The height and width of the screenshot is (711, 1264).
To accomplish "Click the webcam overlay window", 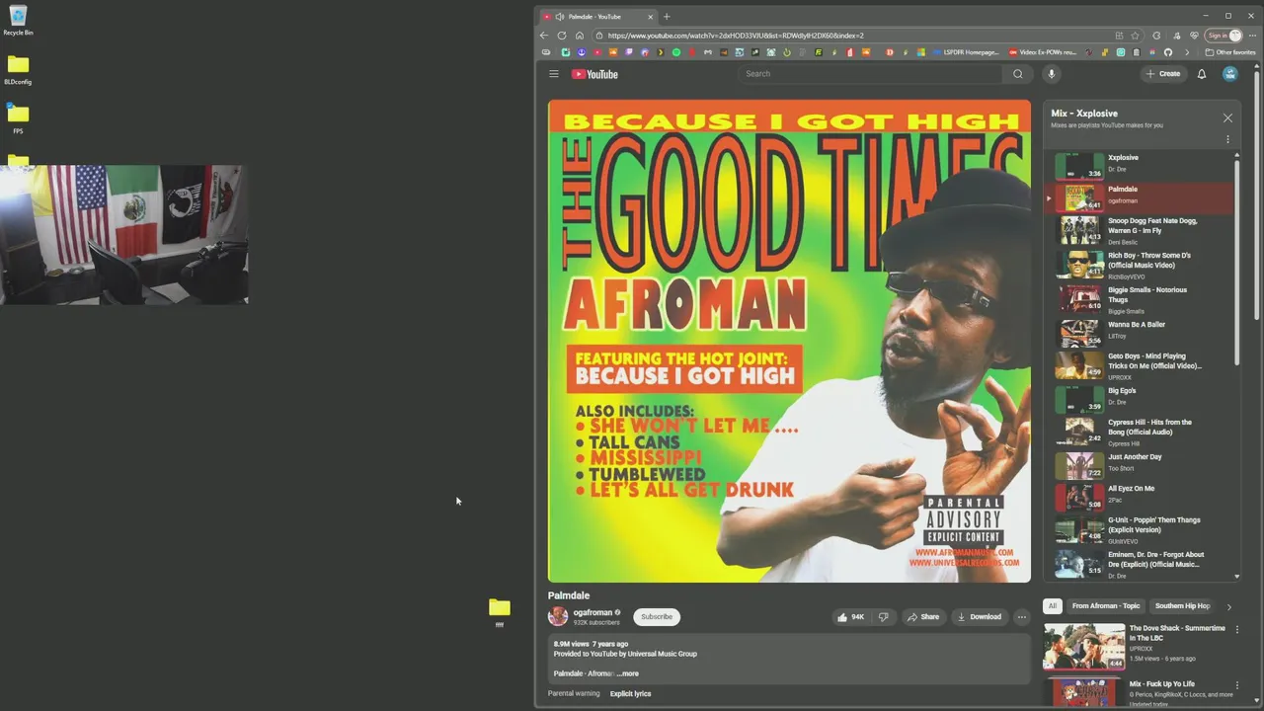I will (123, 235).
